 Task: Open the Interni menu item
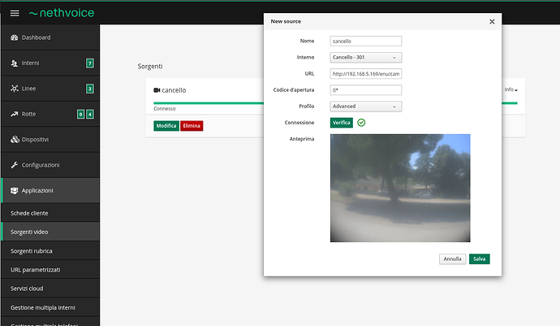[x=50, y=63]
